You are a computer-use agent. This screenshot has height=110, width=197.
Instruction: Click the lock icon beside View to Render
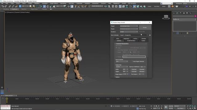(x=150, y=35)
